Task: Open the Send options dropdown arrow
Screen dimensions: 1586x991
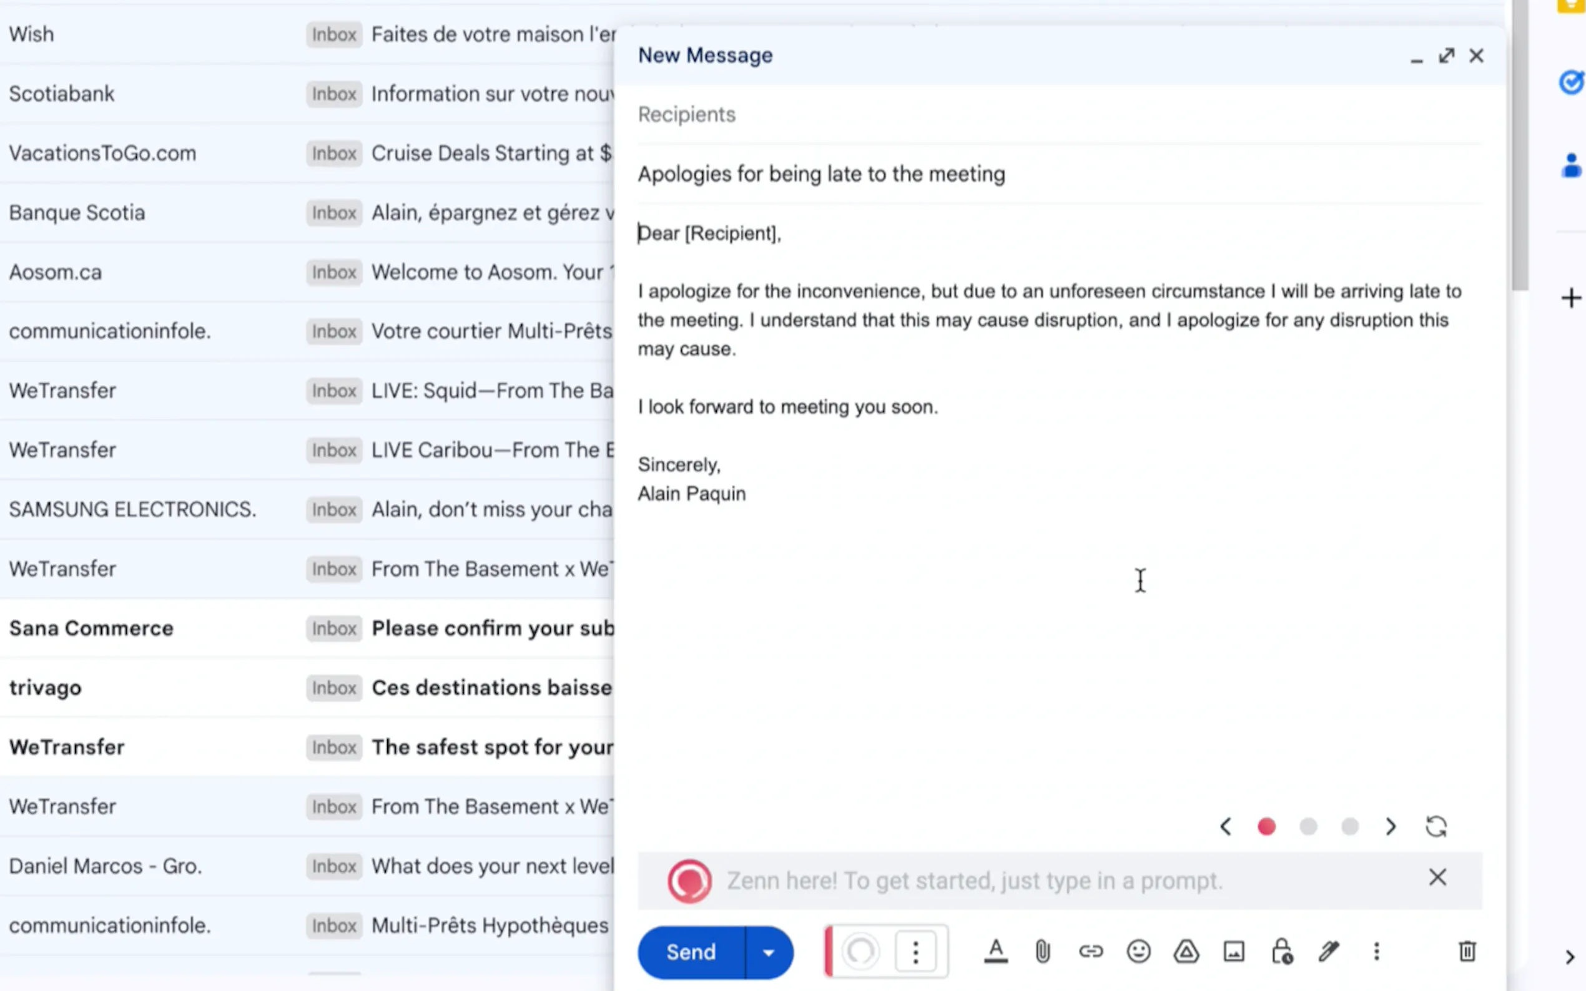Action: pyautogui.click(x=769, y=952)
